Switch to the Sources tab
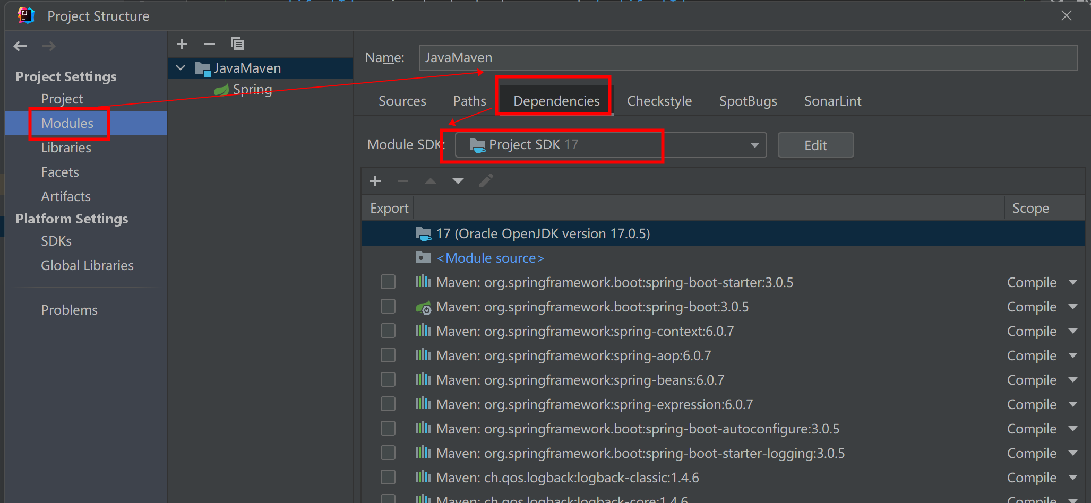The width and height of the screenshot is (1091, 503). [402, 101]
